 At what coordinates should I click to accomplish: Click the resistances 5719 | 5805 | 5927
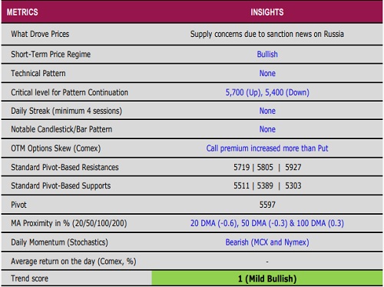[x=267, y=167]
